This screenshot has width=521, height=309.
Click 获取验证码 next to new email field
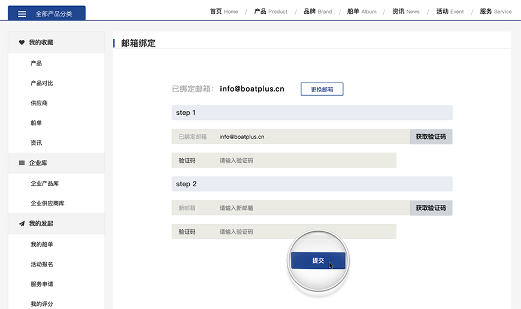pyautogui.click(x=431, y=208)
